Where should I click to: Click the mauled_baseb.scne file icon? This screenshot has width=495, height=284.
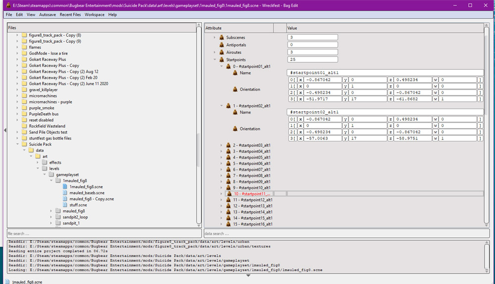click(65, 192)
